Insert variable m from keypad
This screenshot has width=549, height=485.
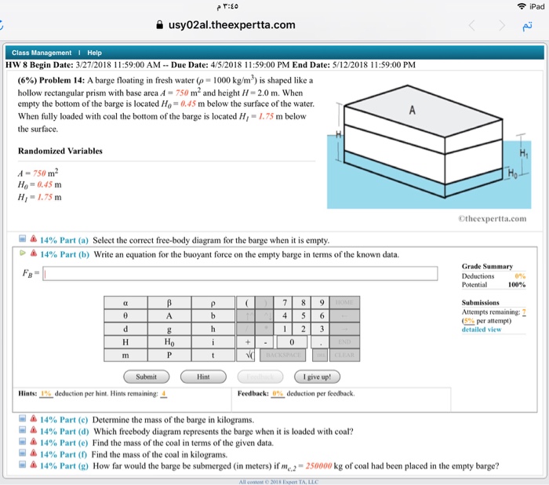point(125,355)
